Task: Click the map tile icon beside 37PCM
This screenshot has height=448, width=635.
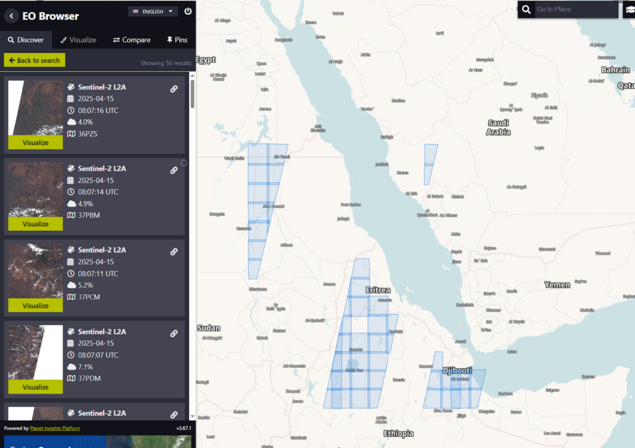Action: pyautogui.click(x=71, y=297)
